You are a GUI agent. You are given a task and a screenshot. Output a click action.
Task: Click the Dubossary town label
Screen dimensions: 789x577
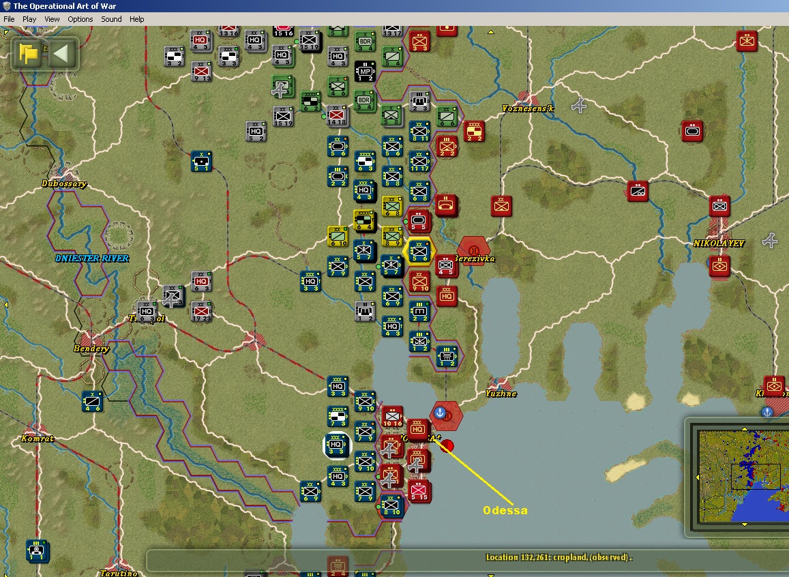point(64,183)
